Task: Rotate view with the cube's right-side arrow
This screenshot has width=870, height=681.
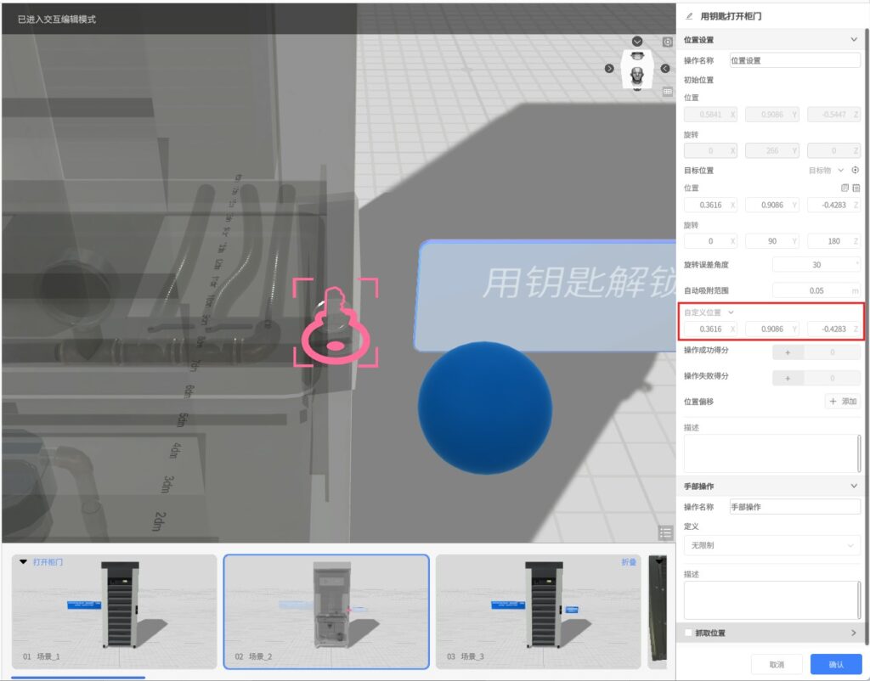Action: 664,68
